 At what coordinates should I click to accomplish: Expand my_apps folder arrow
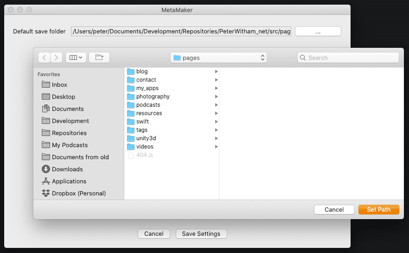pyautogui.click(x=216, y=88)
